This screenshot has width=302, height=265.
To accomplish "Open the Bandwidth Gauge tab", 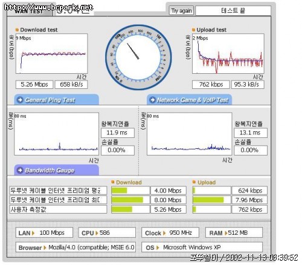I will [x=56, y=170].
